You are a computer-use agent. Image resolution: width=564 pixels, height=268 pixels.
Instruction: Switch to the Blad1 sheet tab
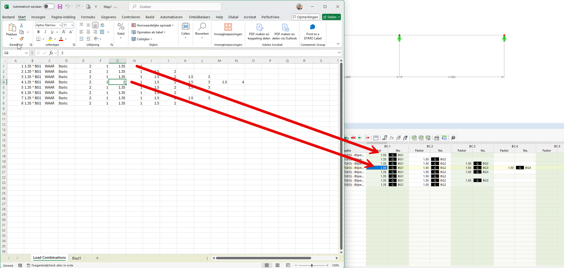point(76,258)
